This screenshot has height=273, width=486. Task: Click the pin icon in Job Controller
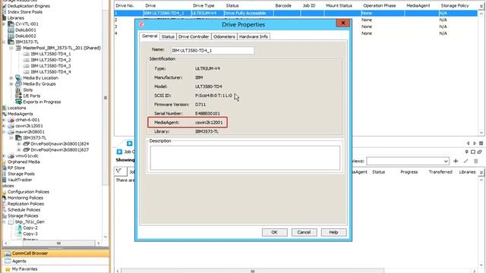(x=466, y=152)
